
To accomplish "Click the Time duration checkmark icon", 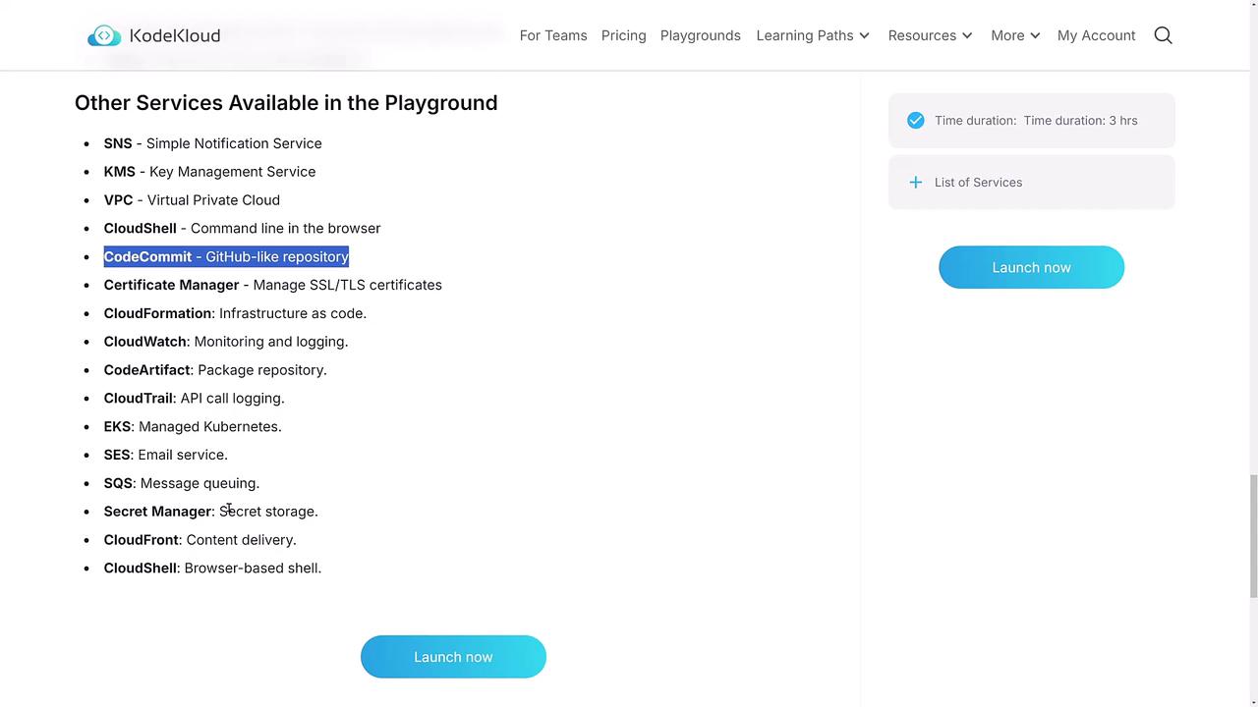I will 916,121.
